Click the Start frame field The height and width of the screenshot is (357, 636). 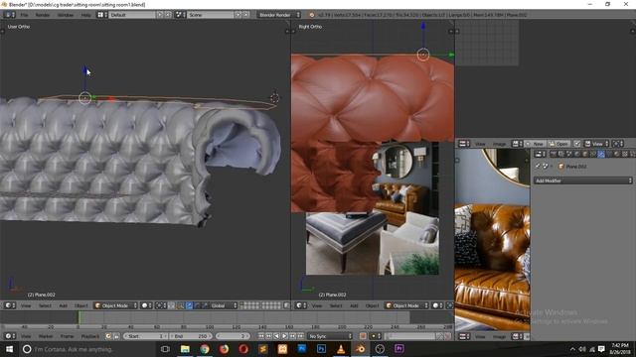click(146, 336)
